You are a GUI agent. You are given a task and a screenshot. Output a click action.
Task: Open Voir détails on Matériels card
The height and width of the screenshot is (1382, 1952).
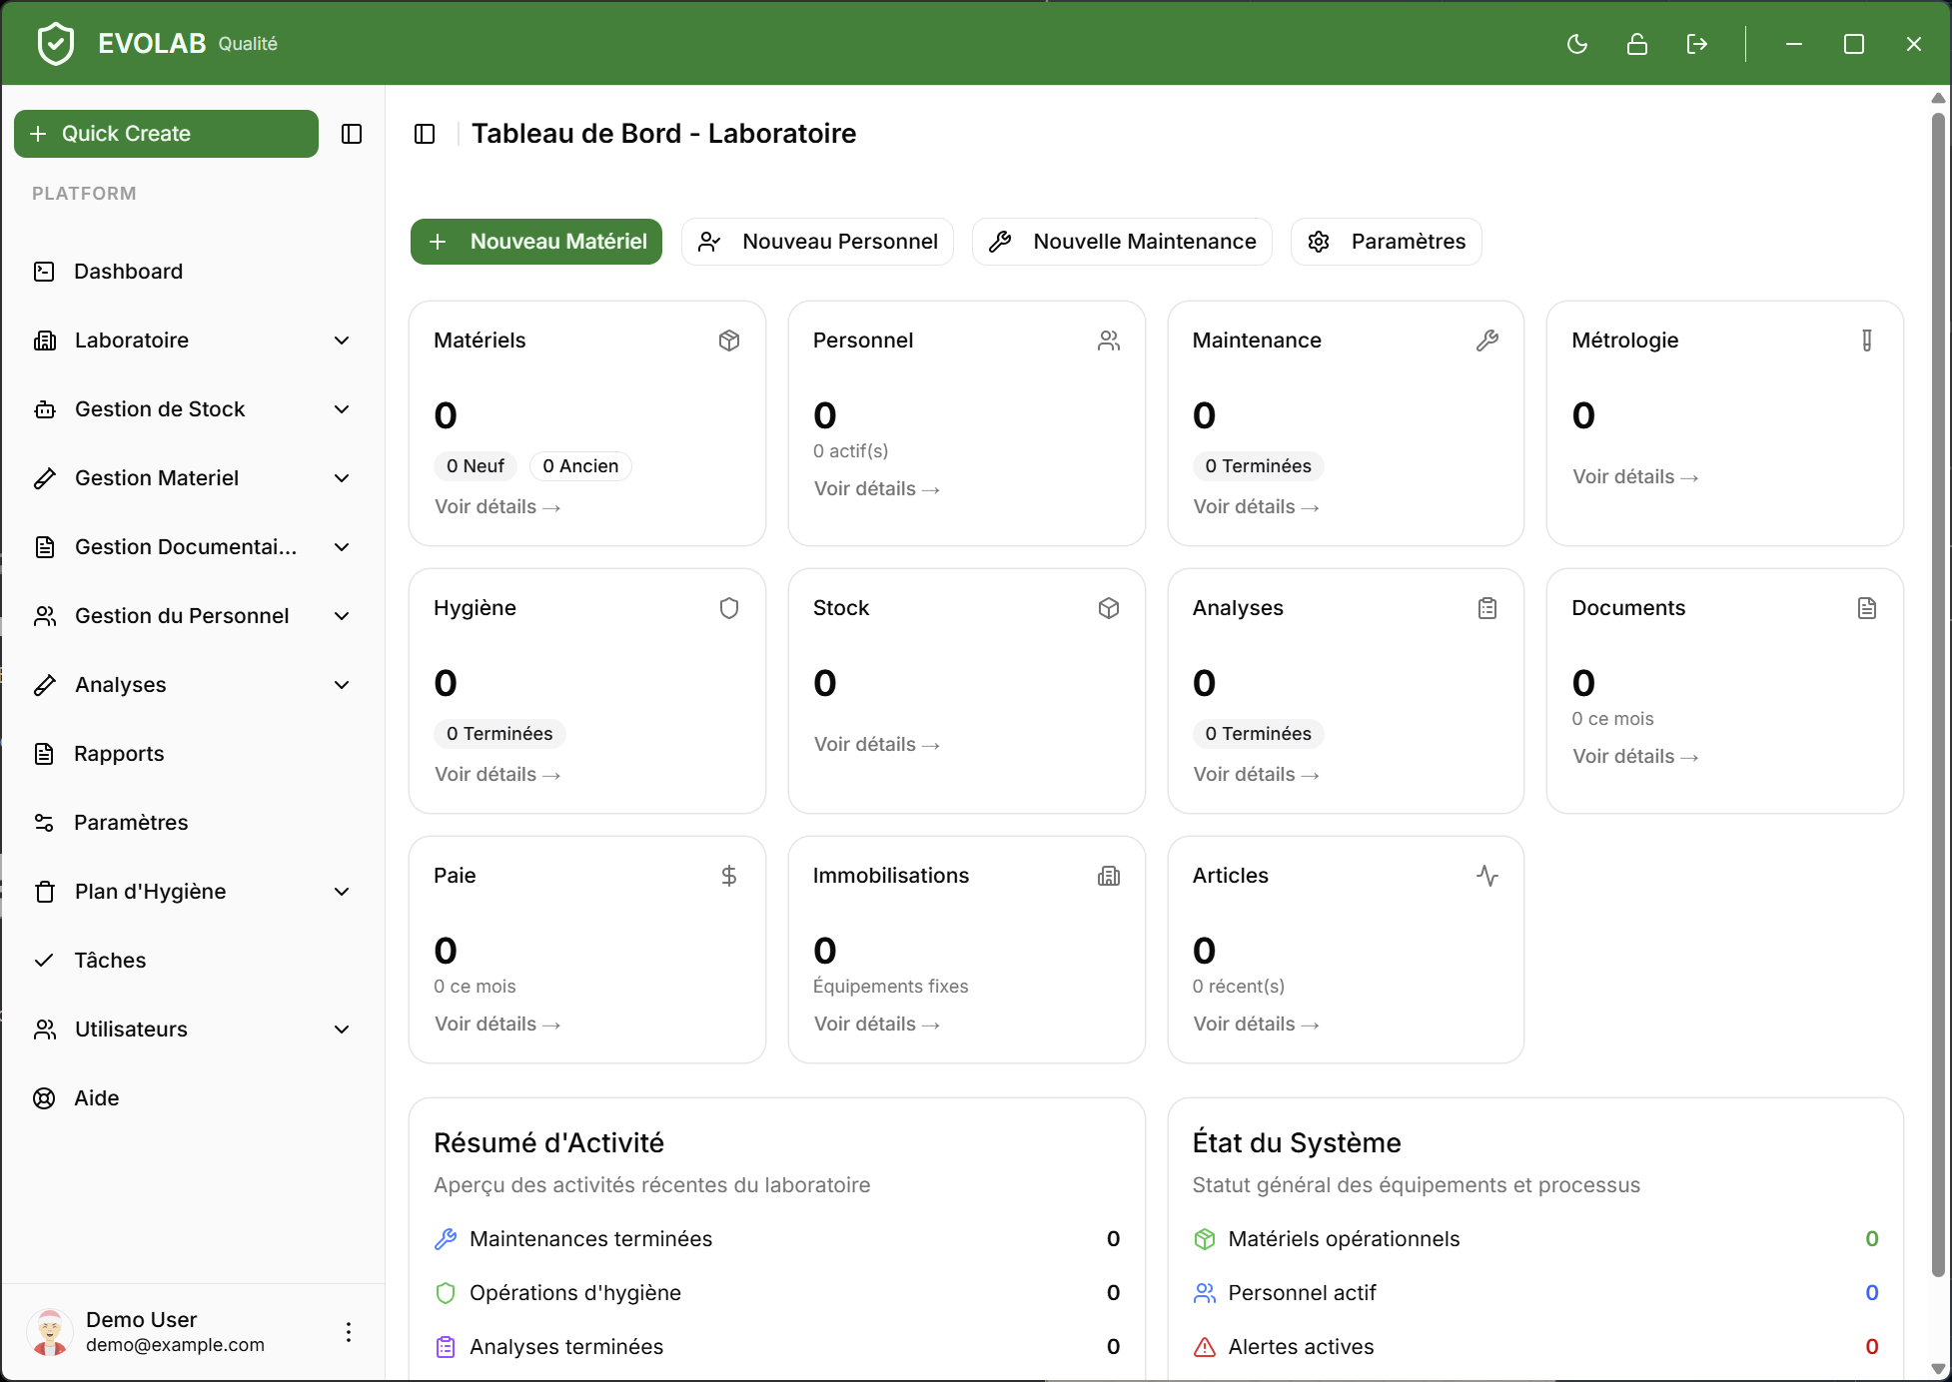click(x=497, y=507)
